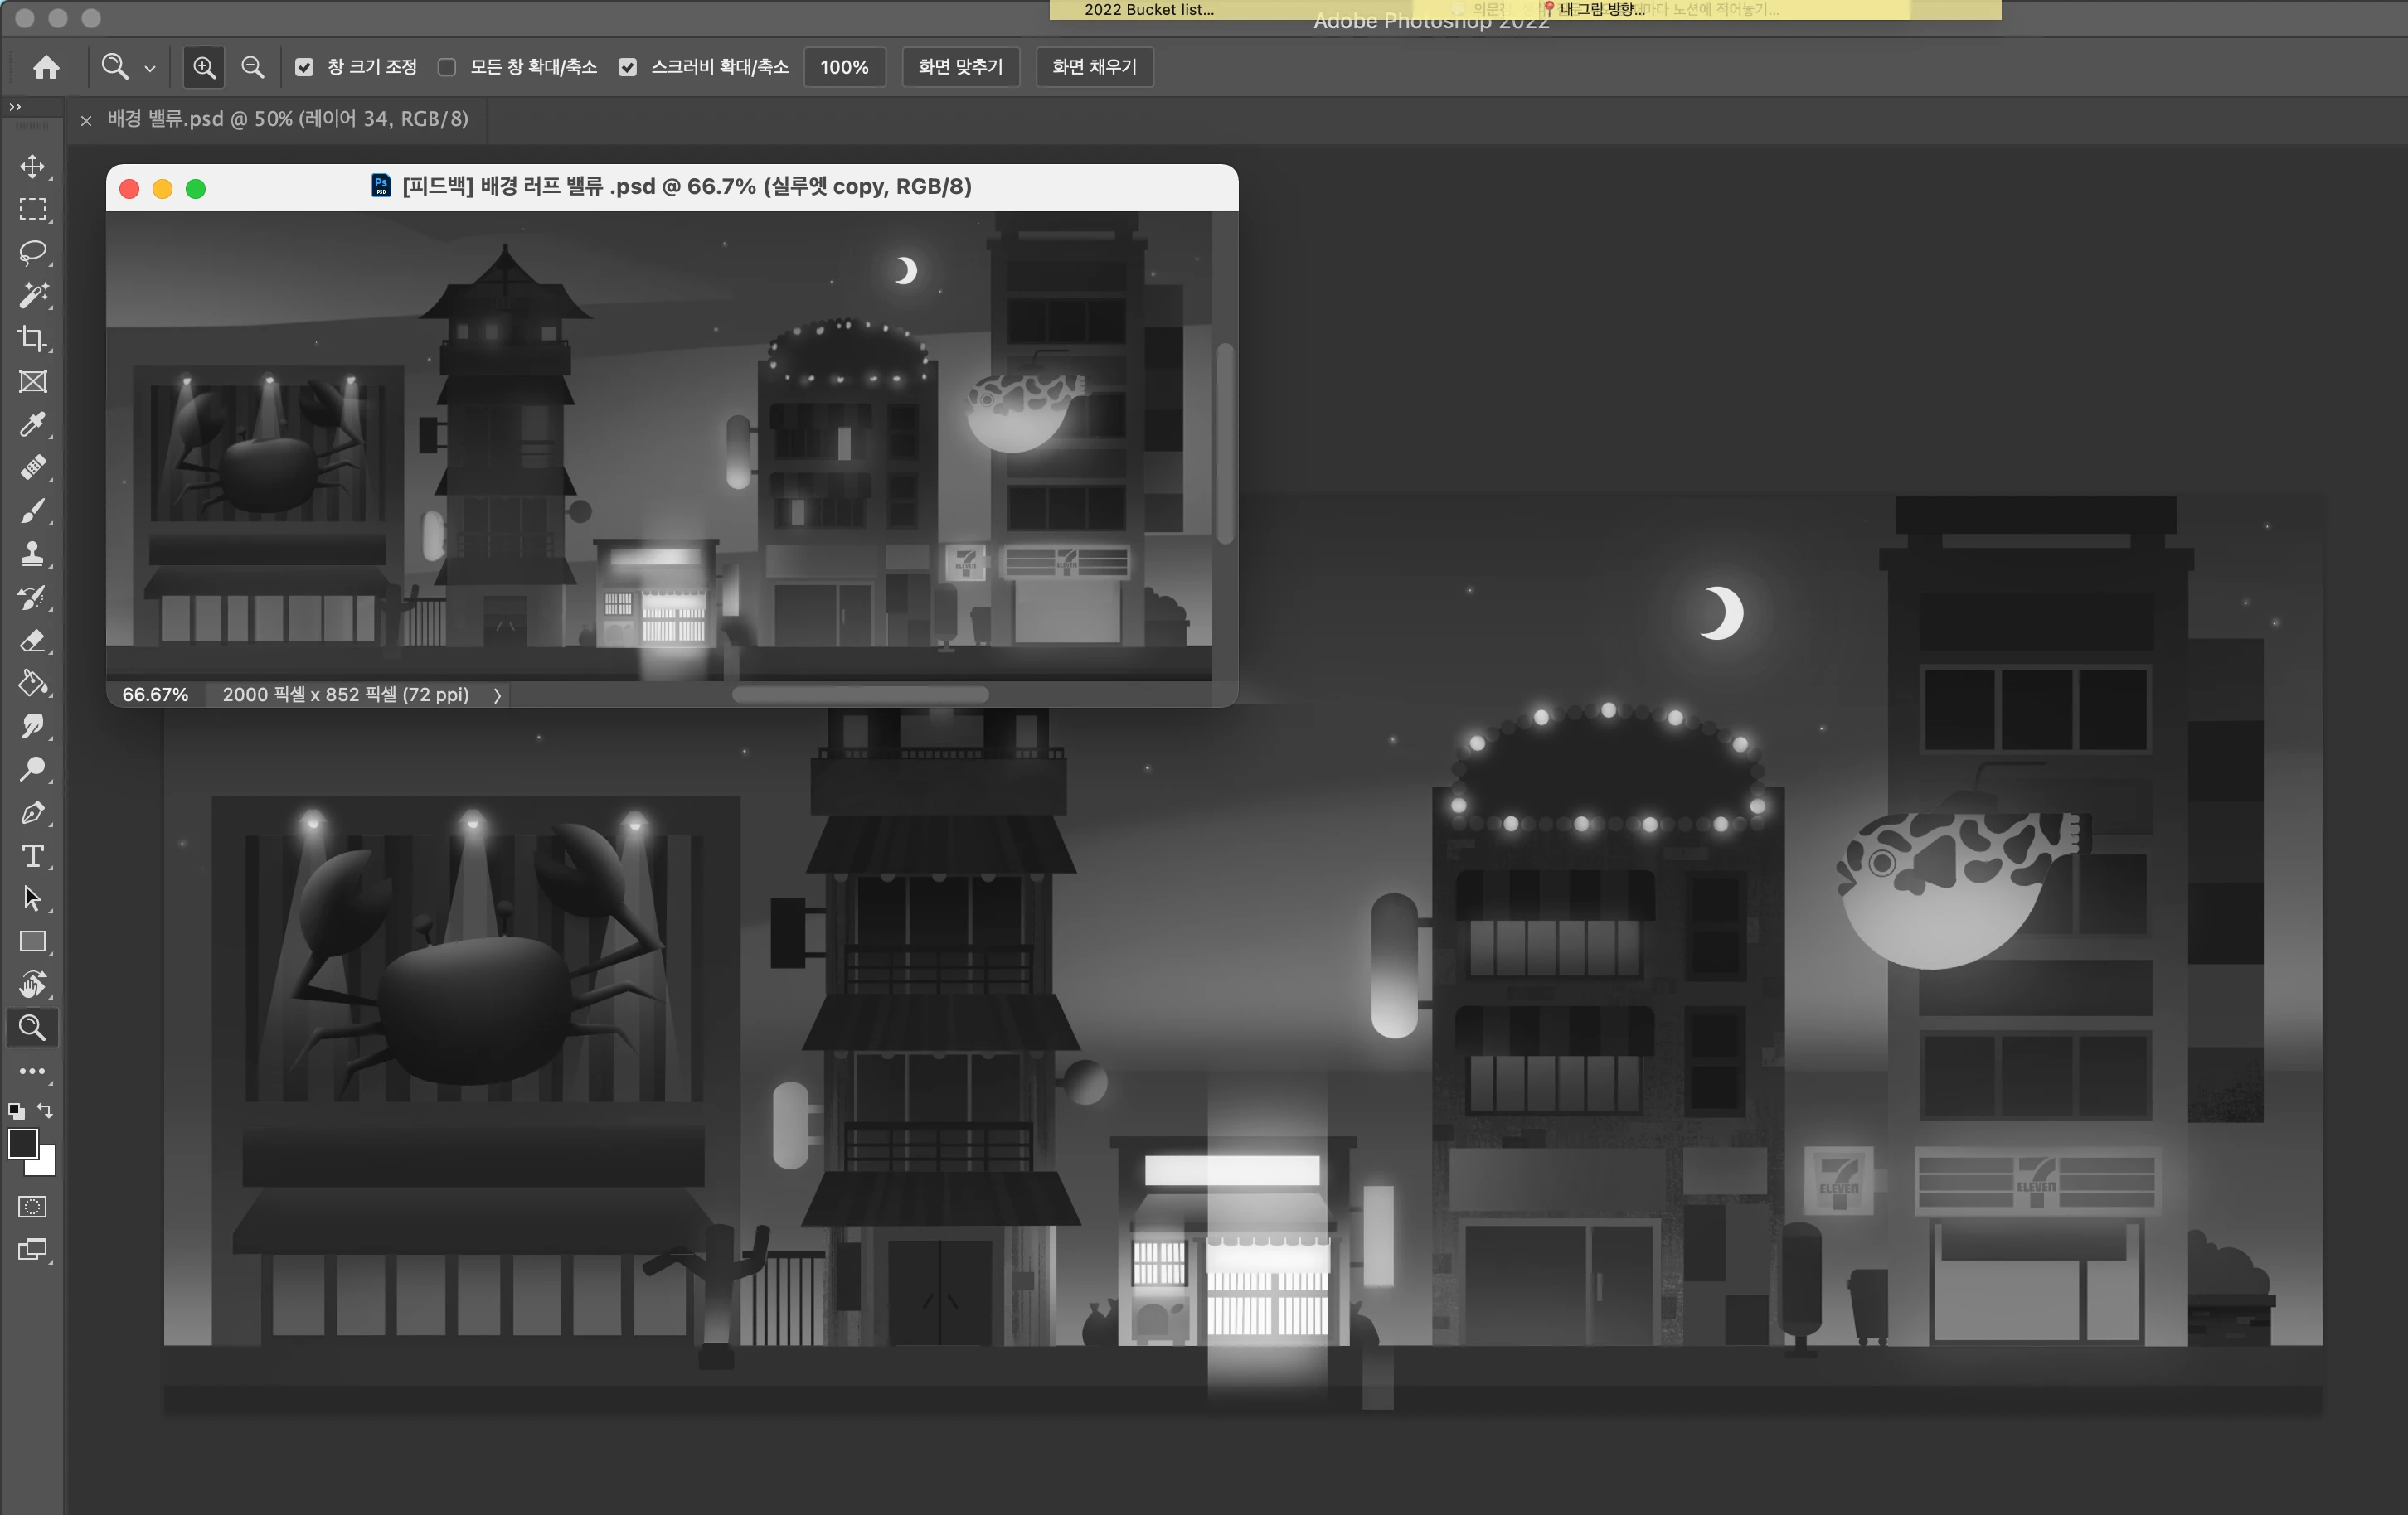Click the 화면 맞추기 button
Screen dimensions: 2408x1515
pos(959,67)
